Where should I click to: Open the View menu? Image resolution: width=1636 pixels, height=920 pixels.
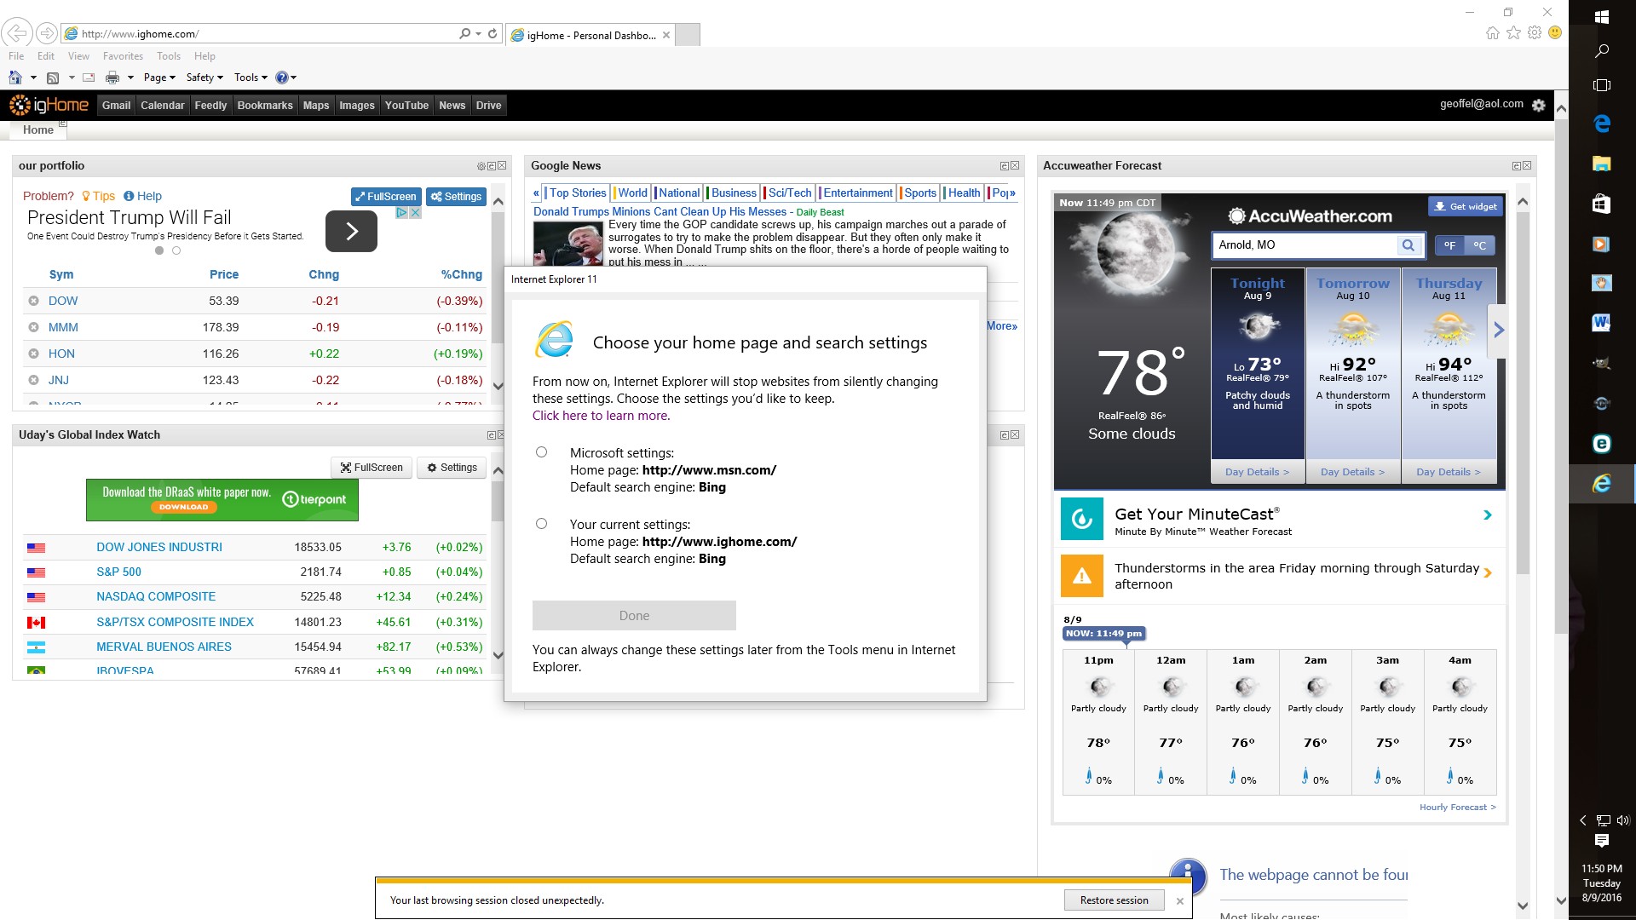point(78,56)
